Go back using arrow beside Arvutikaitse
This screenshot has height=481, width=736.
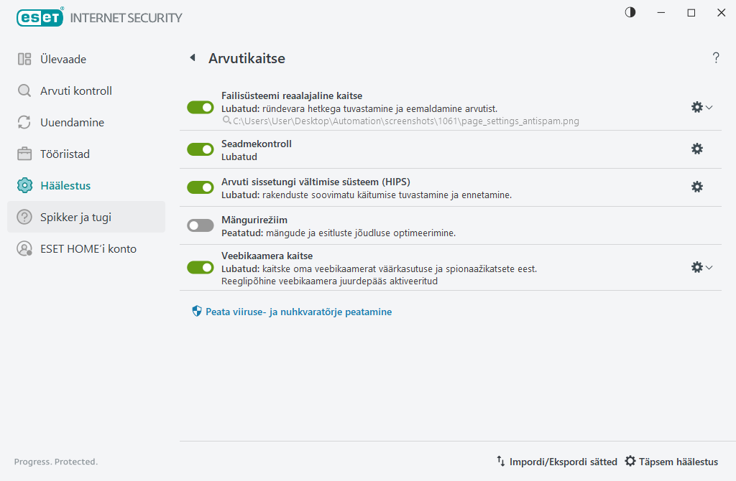(x=192, y=58)
